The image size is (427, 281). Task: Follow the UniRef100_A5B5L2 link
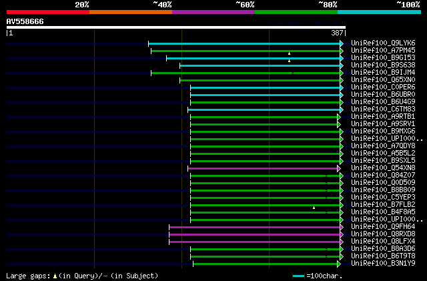coord(383,154)
